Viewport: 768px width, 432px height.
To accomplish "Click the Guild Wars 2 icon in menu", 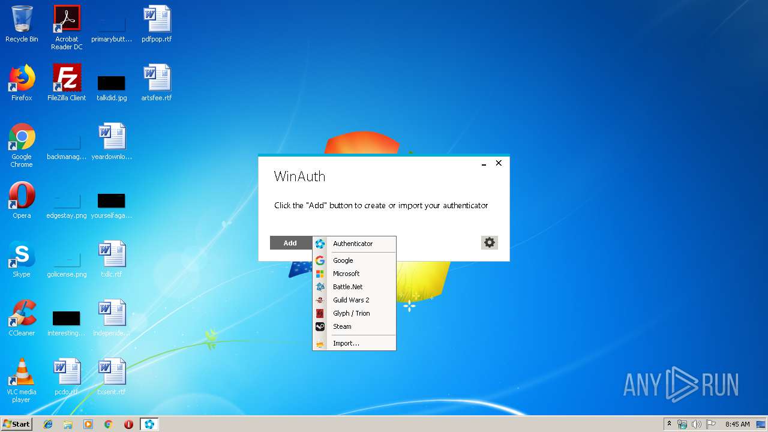I will (320, 300).
